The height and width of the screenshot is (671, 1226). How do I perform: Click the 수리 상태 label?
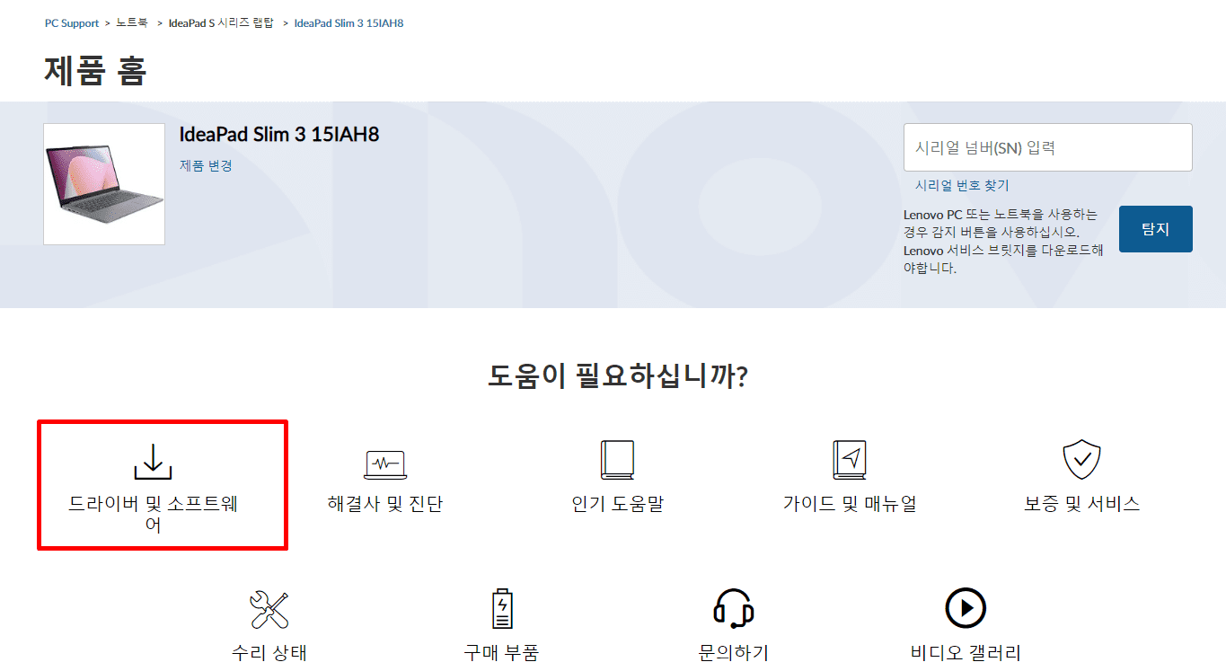click(x=269, y=653)
